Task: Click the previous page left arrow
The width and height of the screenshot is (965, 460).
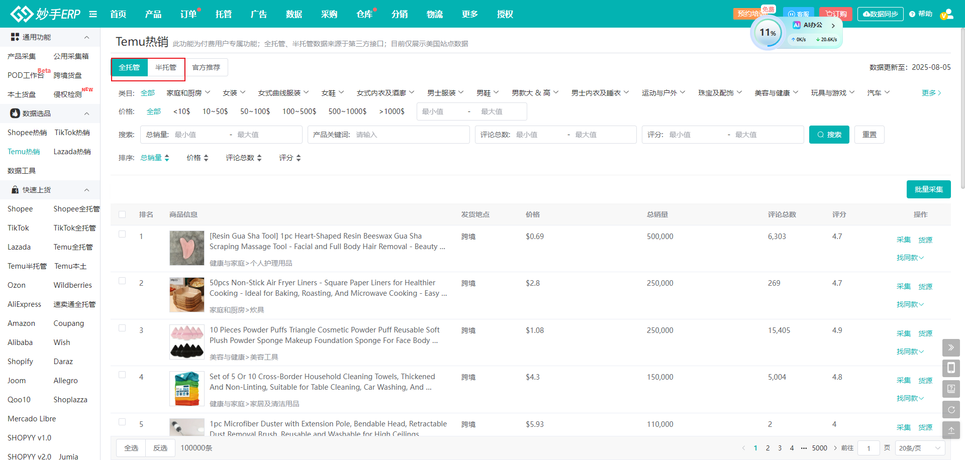Action: pos(744,448)
